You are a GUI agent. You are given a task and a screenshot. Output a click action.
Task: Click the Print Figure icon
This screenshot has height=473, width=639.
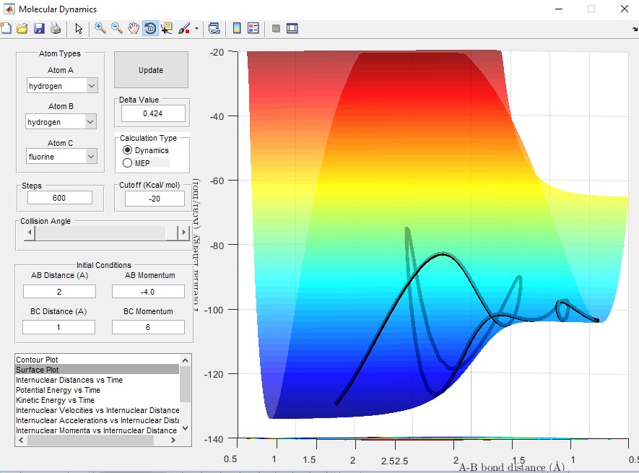tap(55, 29)
